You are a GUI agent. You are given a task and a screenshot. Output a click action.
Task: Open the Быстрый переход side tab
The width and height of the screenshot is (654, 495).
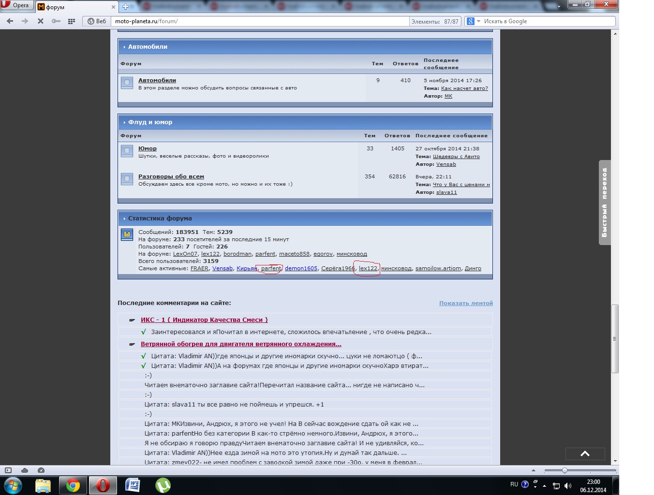(604, 203)
